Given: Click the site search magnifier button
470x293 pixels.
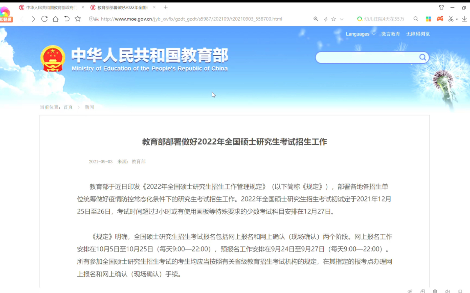Looking at the screenshot, I should tap(422, 57).
